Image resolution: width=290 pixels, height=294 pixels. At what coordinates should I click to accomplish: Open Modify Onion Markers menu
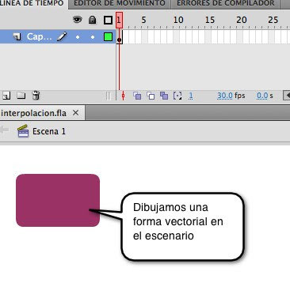pos(177,96)
